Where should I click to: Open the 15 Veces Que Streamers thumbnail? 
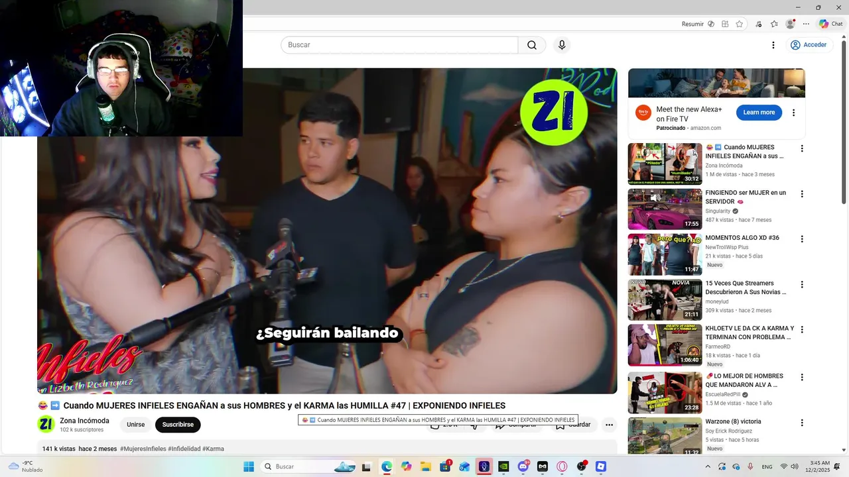click(x=665, y=300)
